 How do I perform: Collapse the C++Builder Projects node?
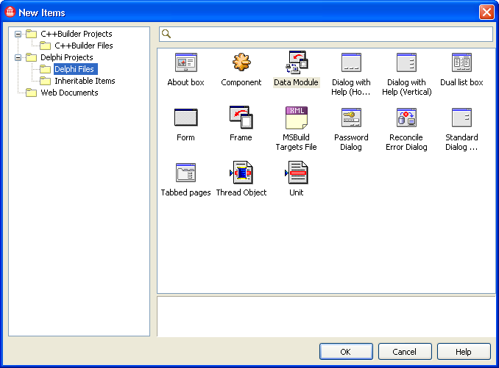pyautogui.click(x=18, y=34)
